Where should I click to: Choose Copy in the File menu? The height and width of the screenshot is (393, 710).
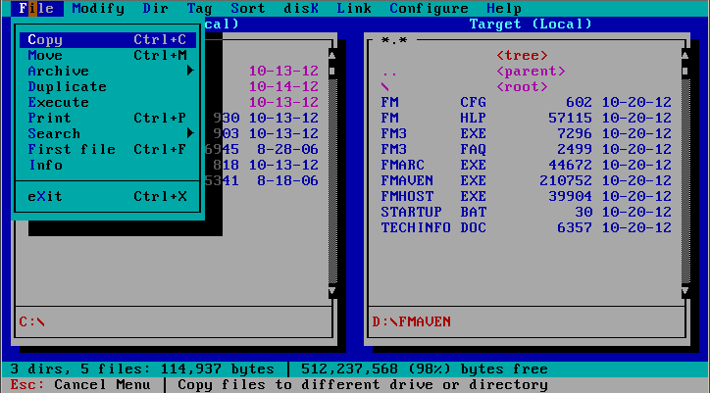108,39
